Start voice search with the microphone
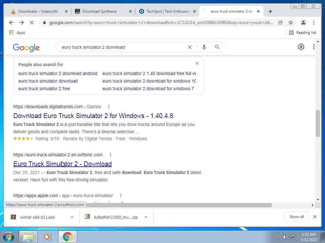The image size is (325, 243). click(204, 47)
